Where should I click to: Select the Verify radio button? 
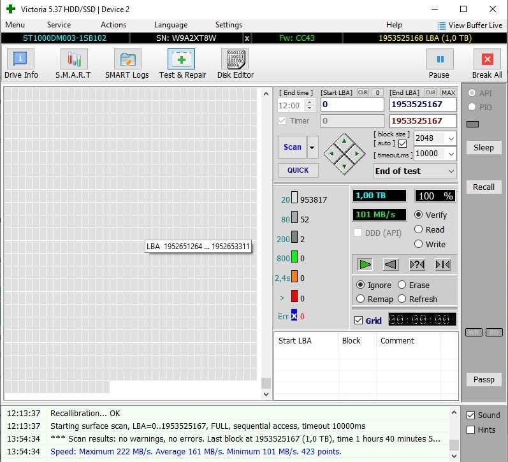pos(419,215)
